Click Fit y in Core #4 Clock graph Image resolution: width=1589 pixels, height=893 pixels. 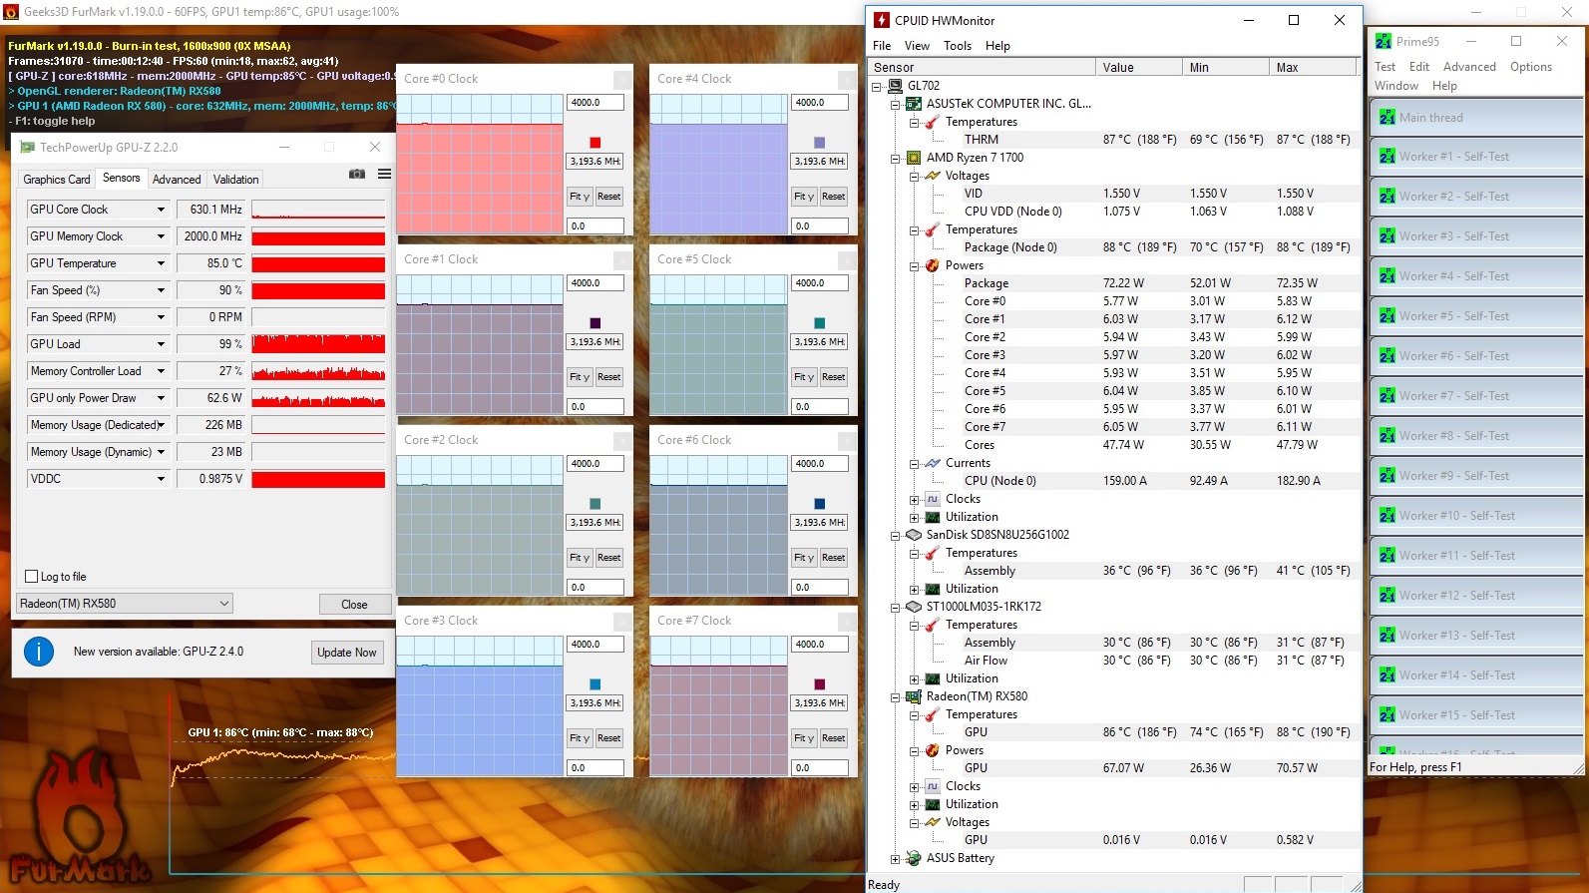804,197
